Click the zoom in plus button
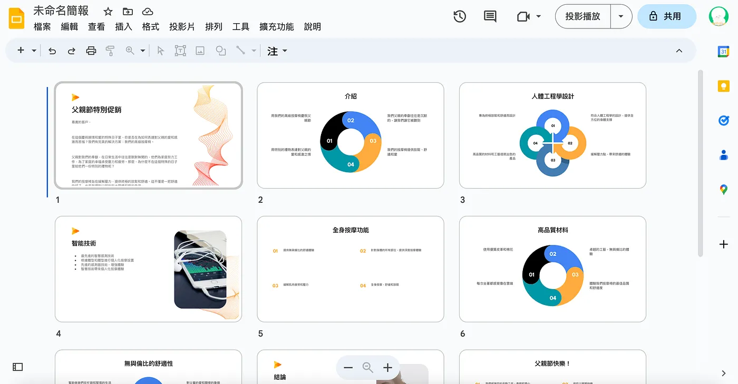738x384 pixels. [387, 368]
